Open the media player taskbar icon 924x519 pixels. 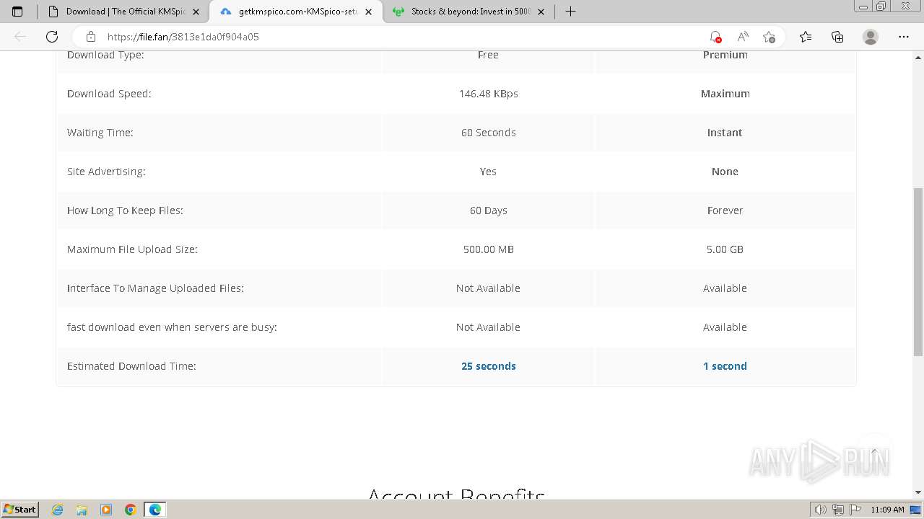(x=106, y=510)
